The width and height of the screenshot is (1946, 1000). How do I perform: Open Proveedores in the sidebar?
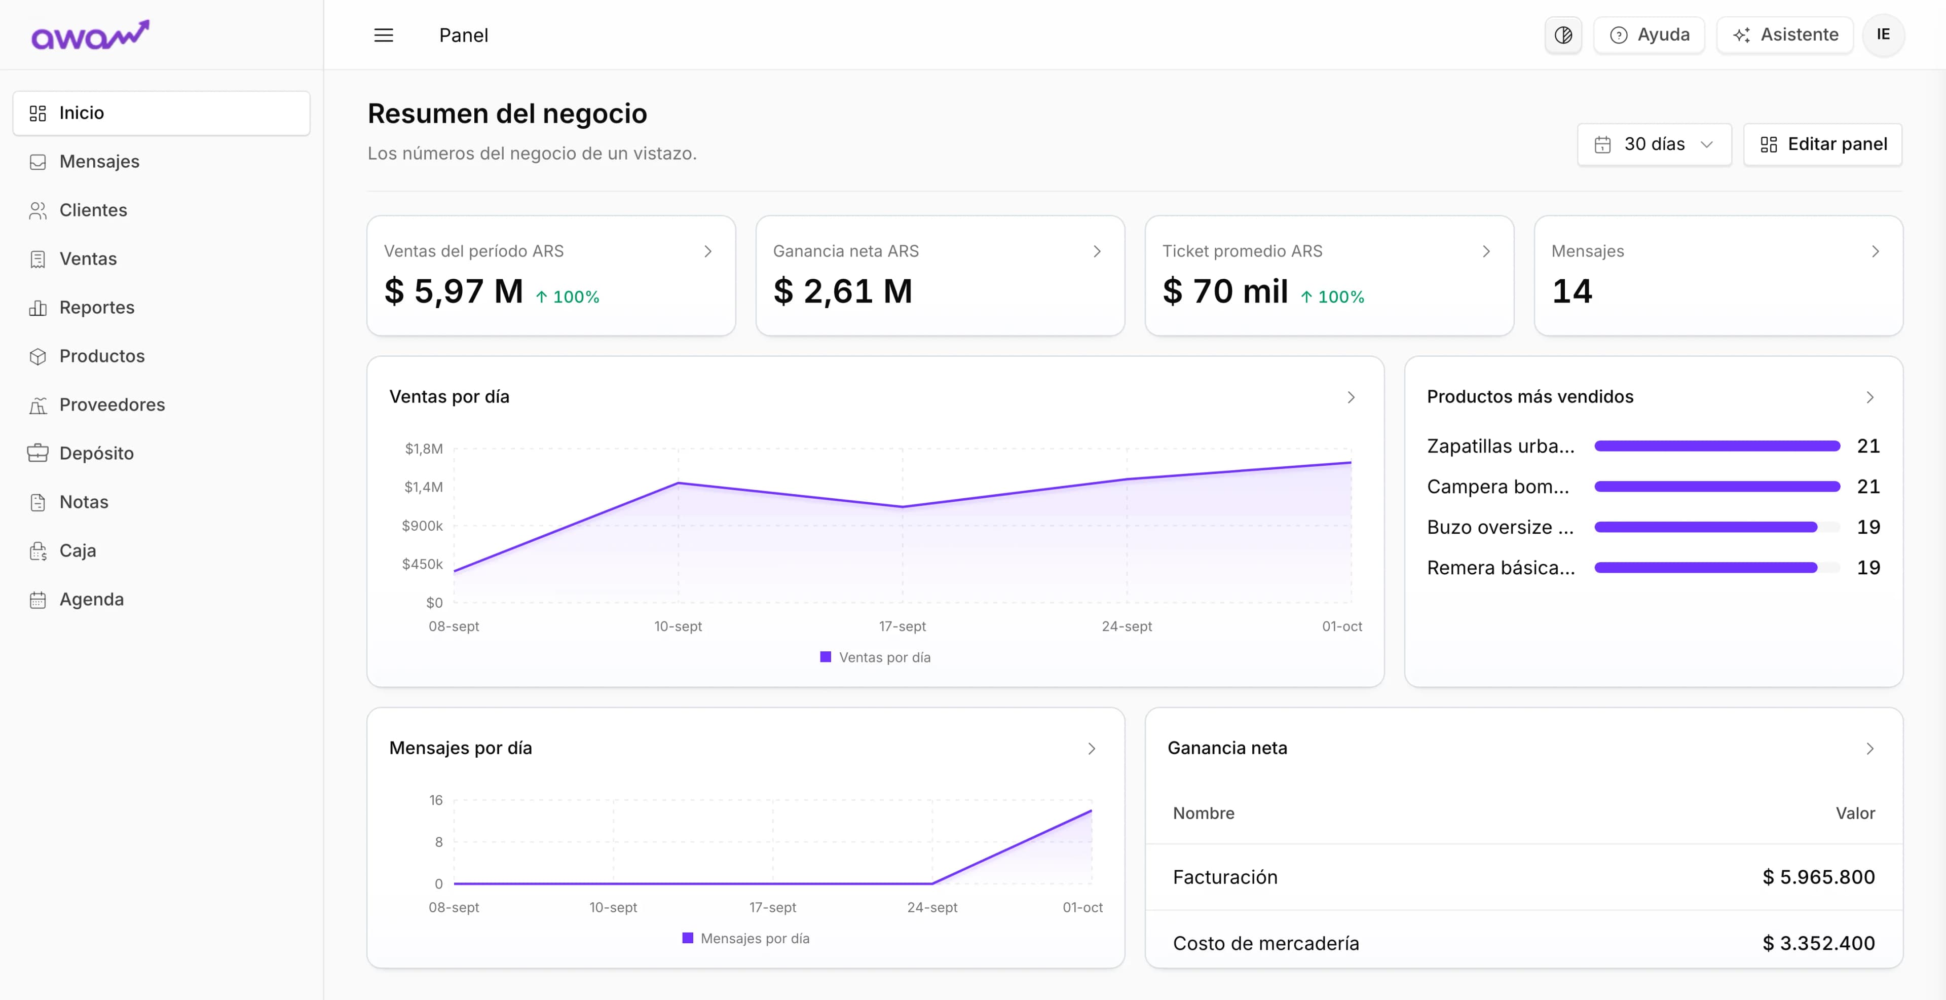pyautogui.click(x=162, y=405)
